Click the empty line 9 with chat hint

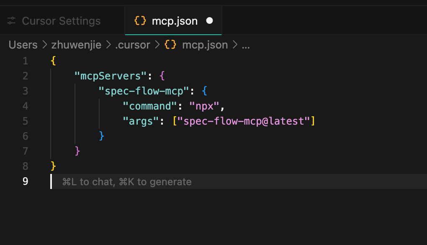tap(209, 182)
